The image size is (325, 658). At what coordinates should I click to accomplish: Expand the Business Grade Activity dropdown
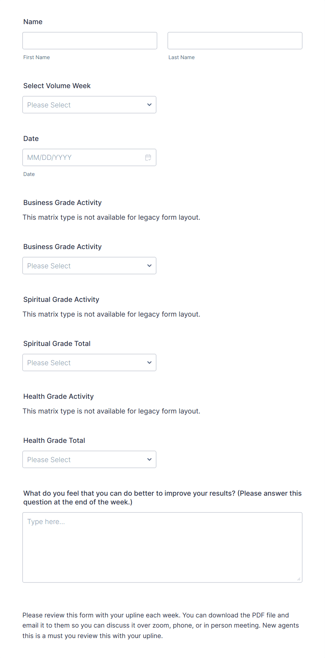click(89, 266)
